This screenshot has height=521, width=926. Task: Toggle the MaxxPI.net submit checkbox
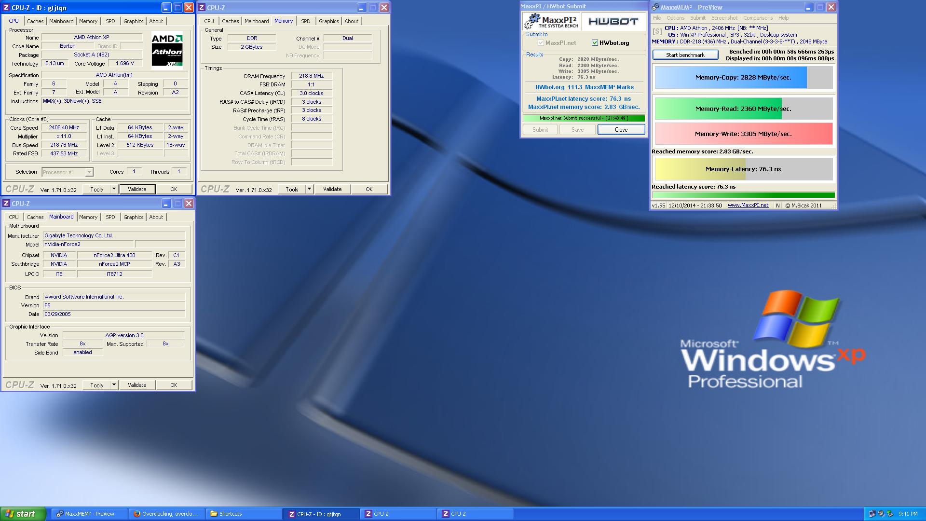(x=541, y=43)
